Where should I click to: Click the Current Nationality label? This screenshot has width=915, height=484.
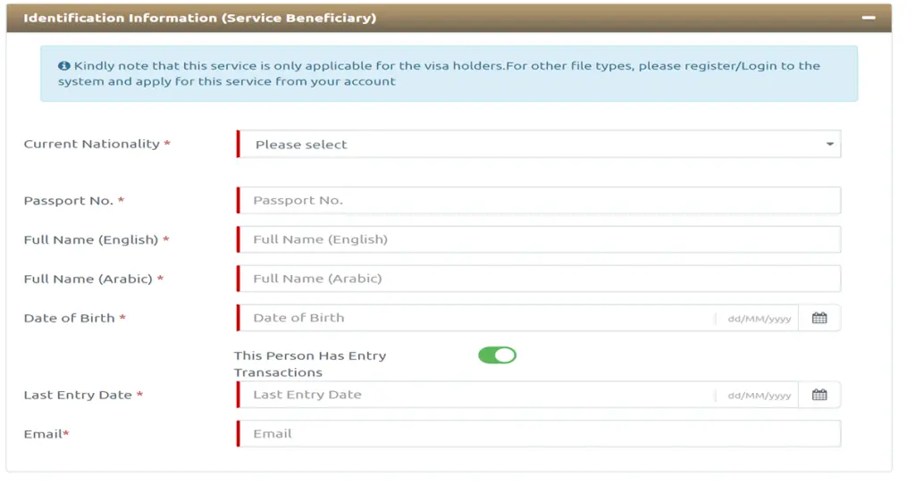pyautogui.click(x=92, y=144)
